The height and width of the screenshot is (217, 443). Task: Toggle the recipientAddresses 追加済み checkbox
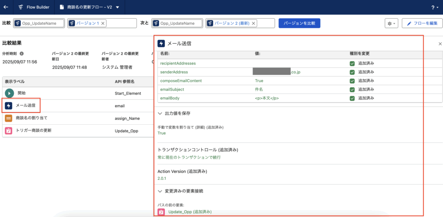(353, 63)
